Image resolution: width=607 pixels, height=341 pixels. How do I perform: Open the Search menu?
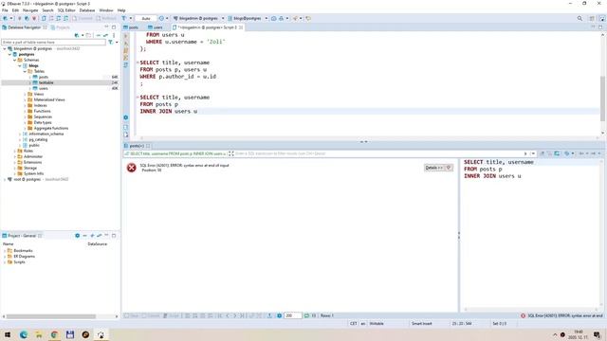click(x=47, y=10)
